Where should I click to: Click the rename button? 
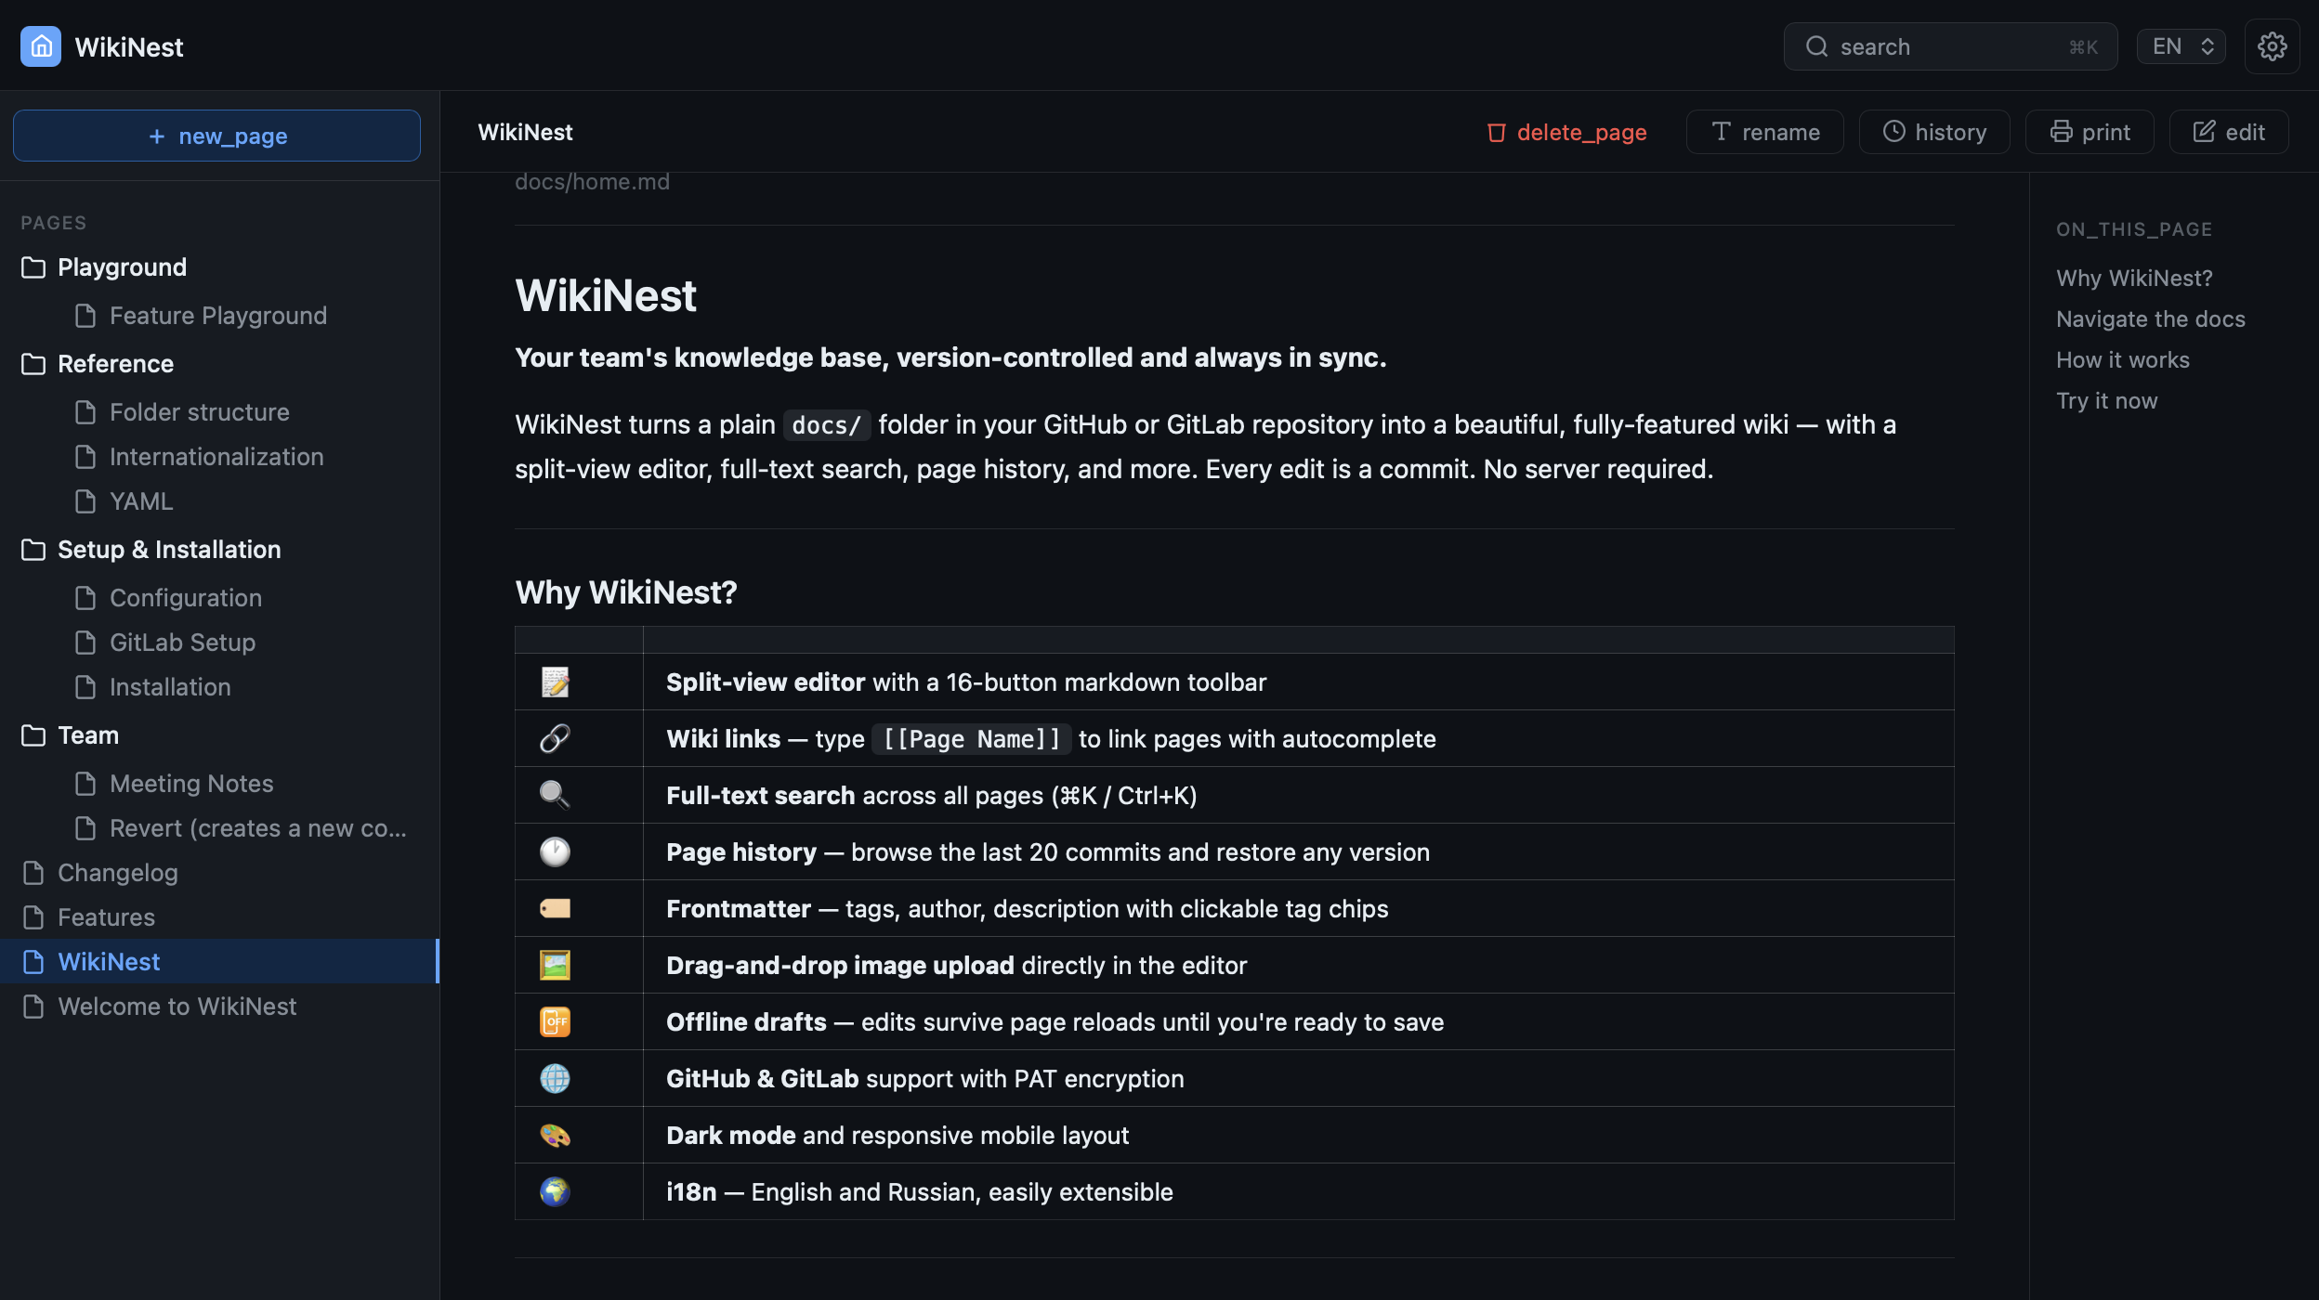[x=1765, y=132]
